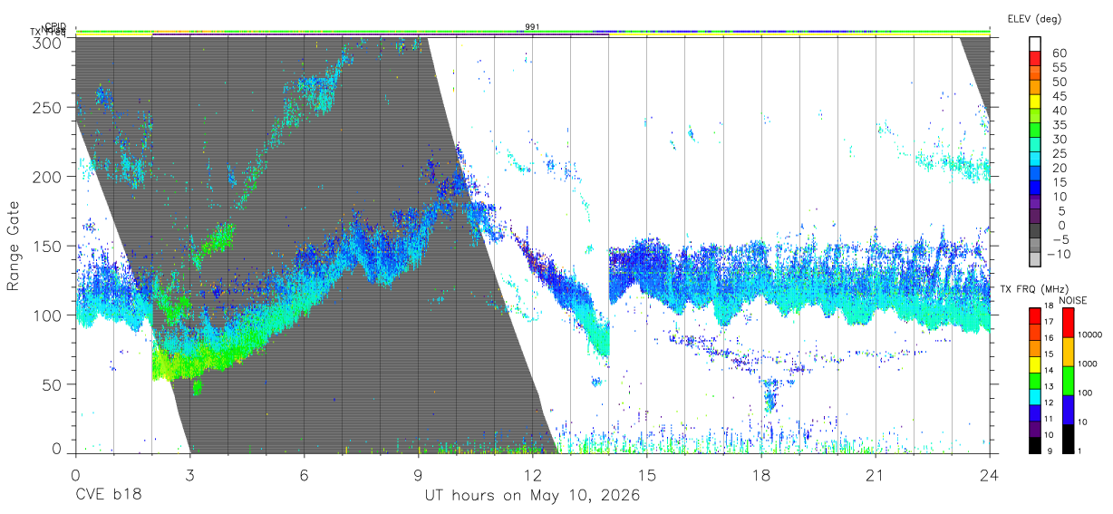Click the red segment of the NOISE bar
The height and width of the screenshot is (514, 1113).
1069,322
